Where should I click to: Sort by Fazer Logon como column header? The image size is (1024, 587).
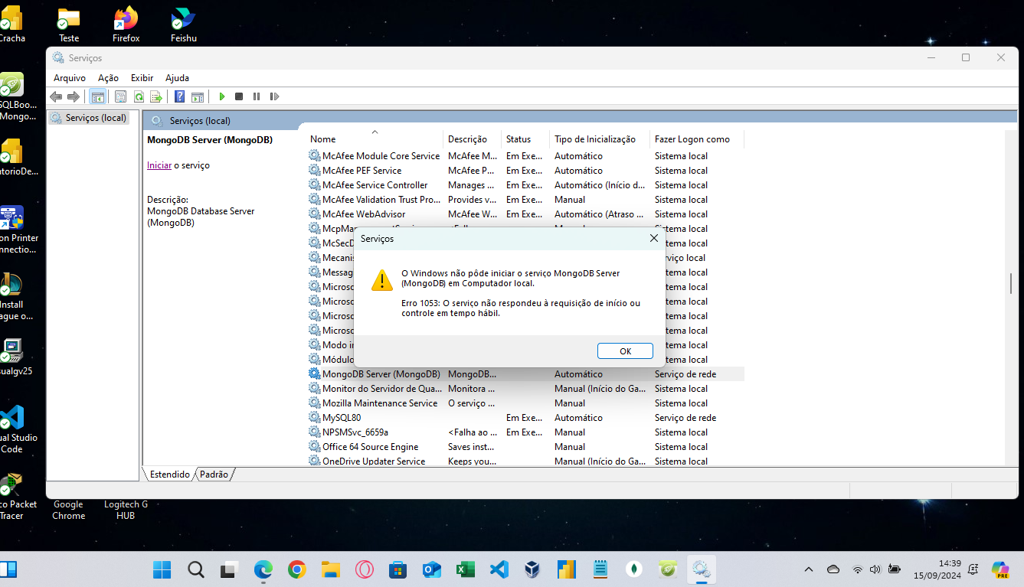696,139
